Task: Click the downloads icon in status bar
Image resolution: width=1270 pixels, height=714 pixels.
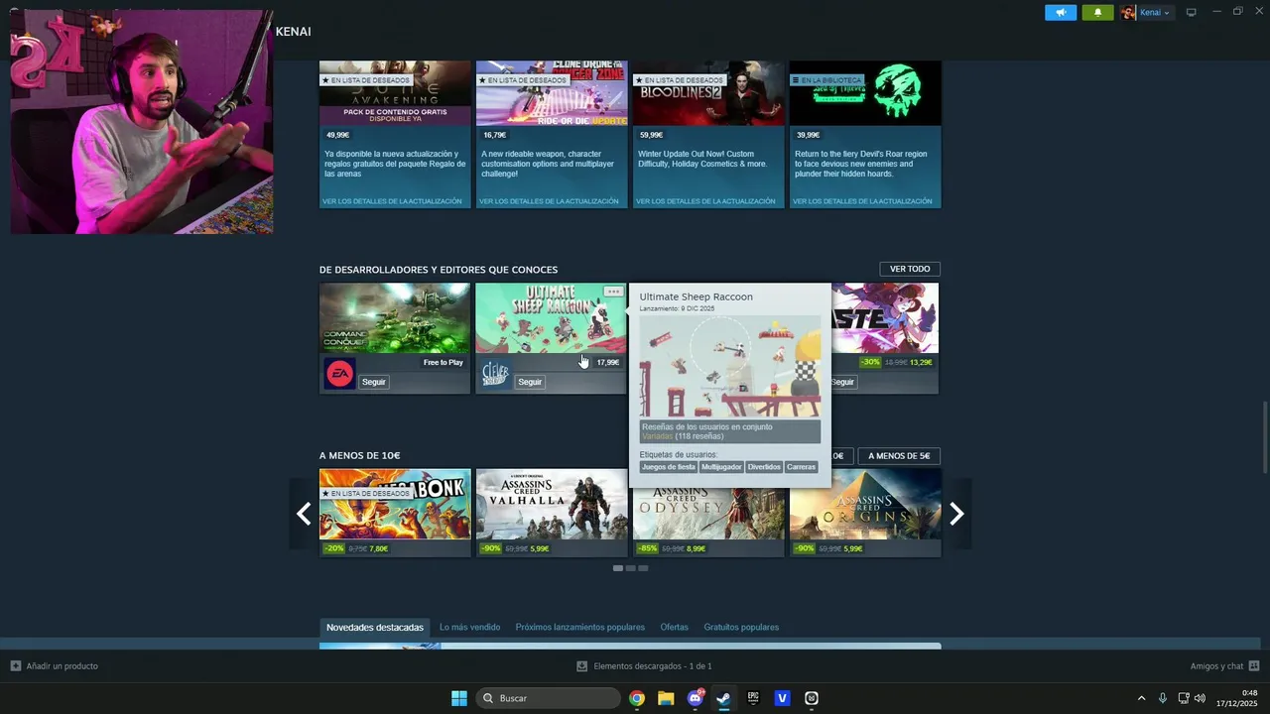Action: pos(582,666)
